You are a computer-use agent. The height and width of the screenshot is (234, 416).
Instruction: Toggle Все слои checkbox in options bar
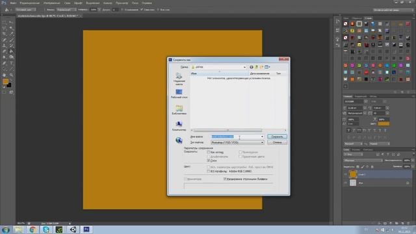[x=158, y=10]
